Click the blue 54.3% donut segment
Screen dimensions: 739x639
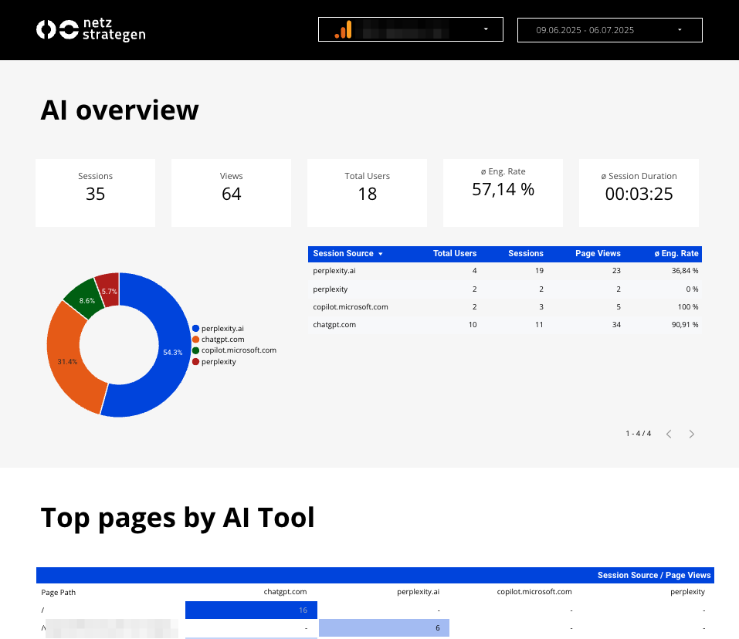[x=171, y=351]
